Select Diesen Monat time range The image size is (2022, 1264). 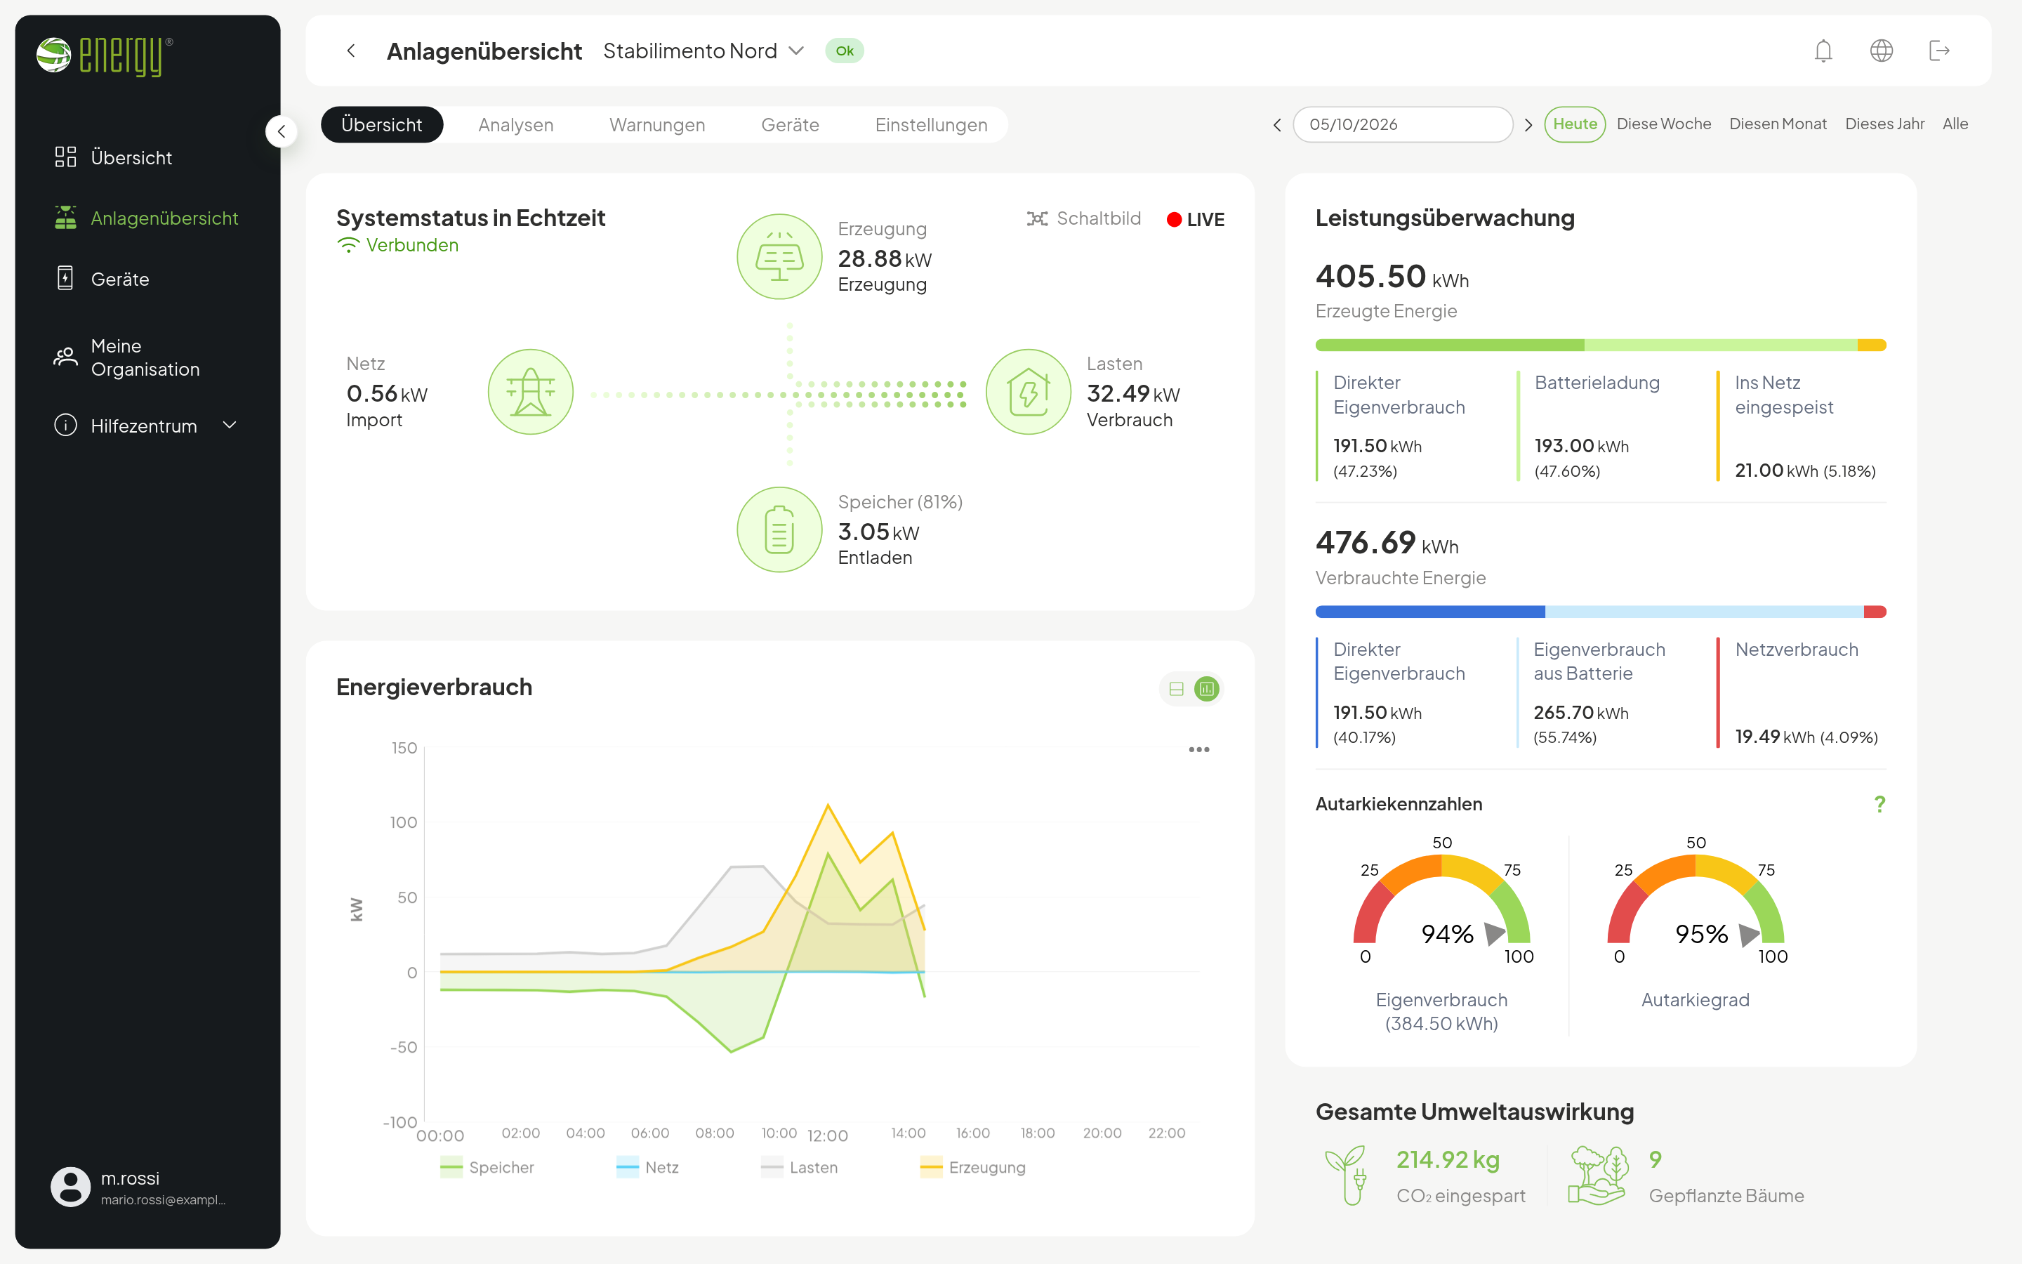pos(1778,124)
